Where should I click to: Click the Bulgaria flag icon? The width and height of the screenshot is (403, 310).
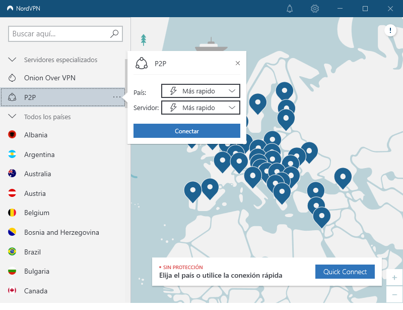12,271
